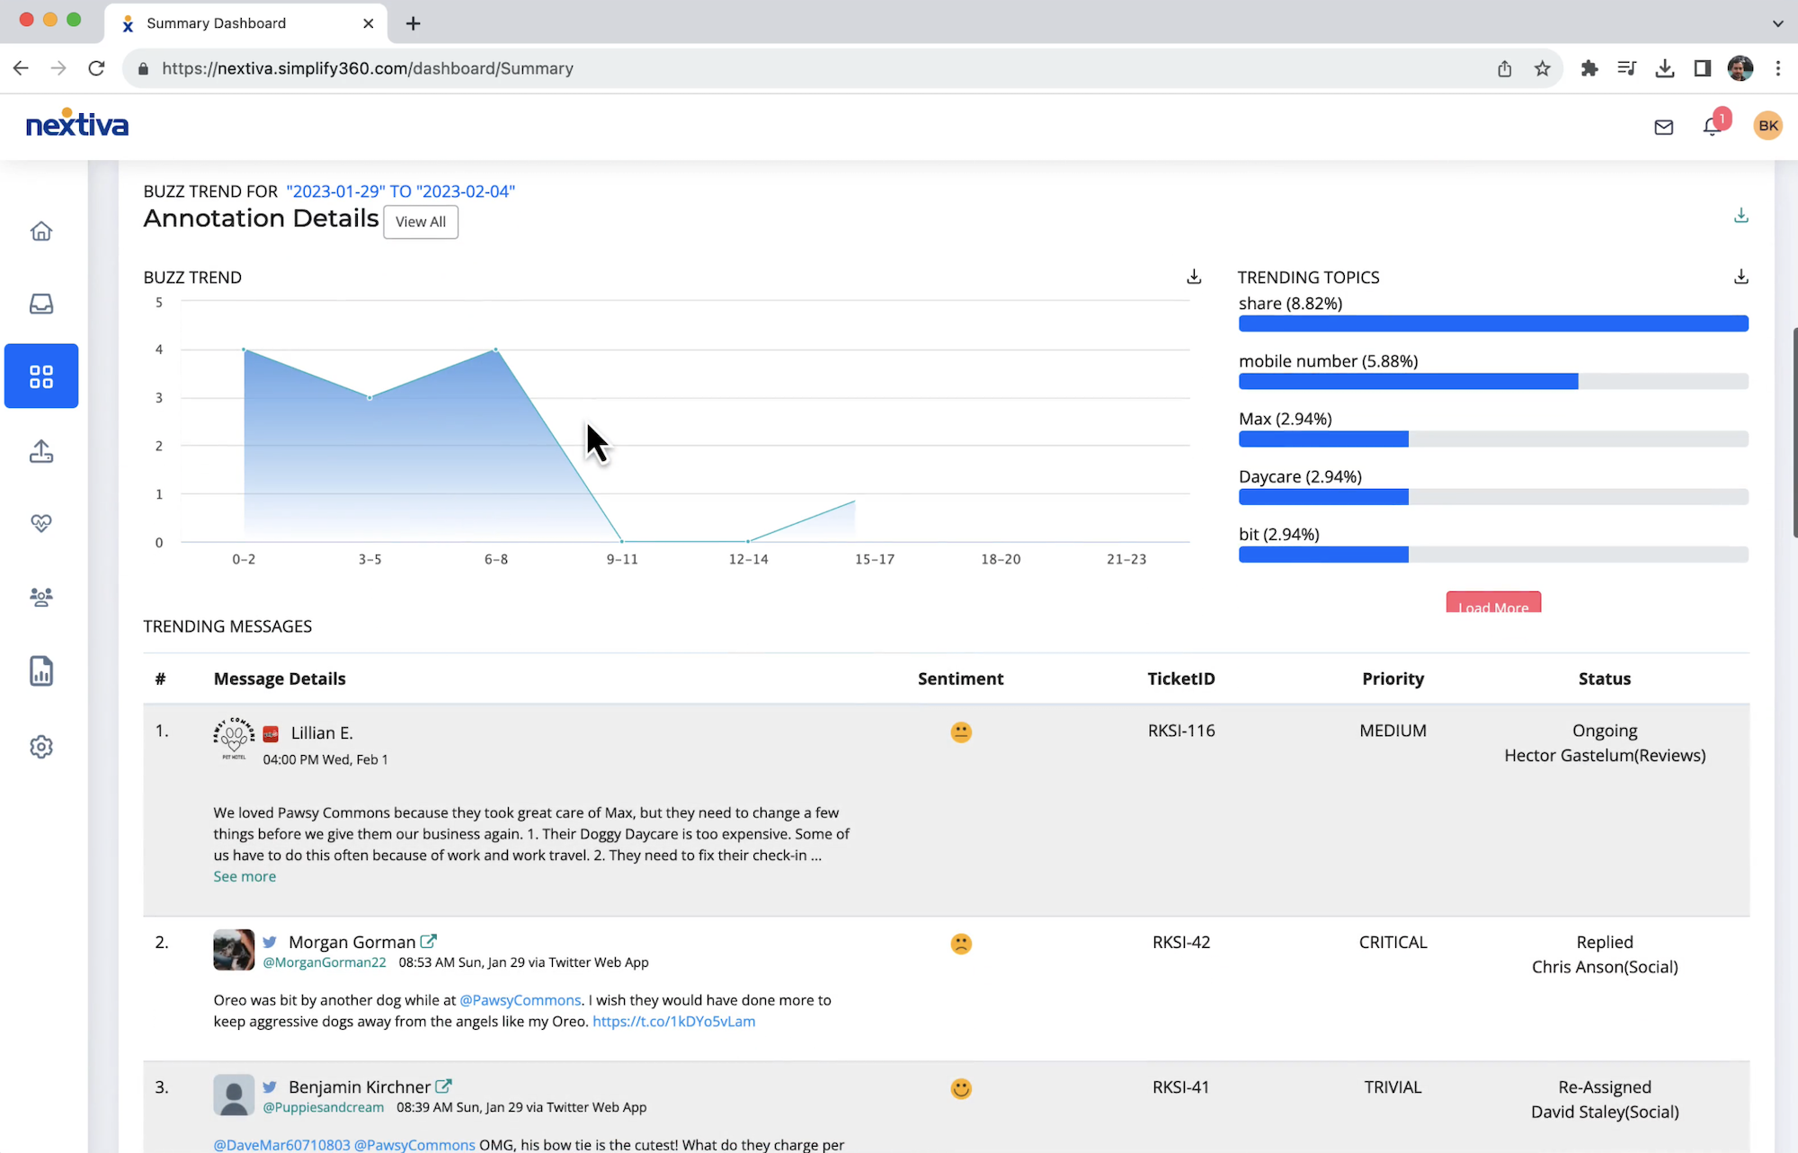Click the Load More button
Image resolution: width=1798 pixels, height=1153 pixels.
(1493, 602)
